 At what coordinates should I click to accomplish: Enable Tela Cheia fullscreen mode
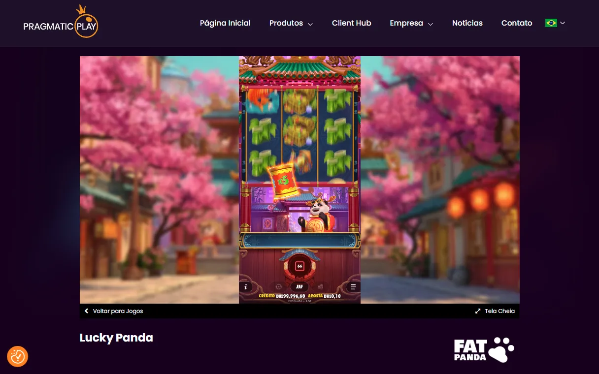click(494, 311)
